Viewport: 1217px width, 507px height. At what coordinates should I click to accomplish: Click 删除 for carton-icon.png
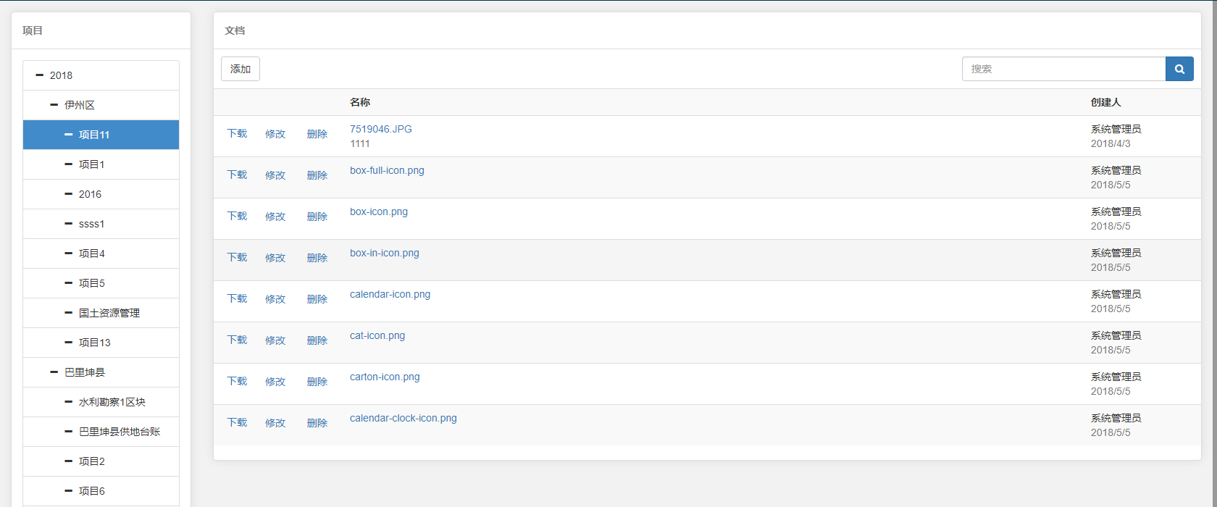point(317,382)
